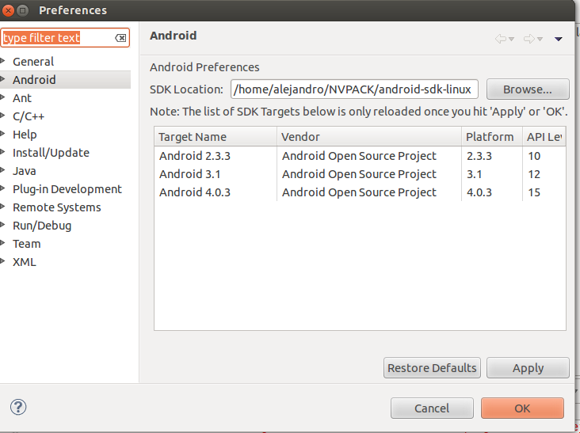This screenshot has height=433, width=580.
Task: Sort by API Level column header
Action: (544, 137)
